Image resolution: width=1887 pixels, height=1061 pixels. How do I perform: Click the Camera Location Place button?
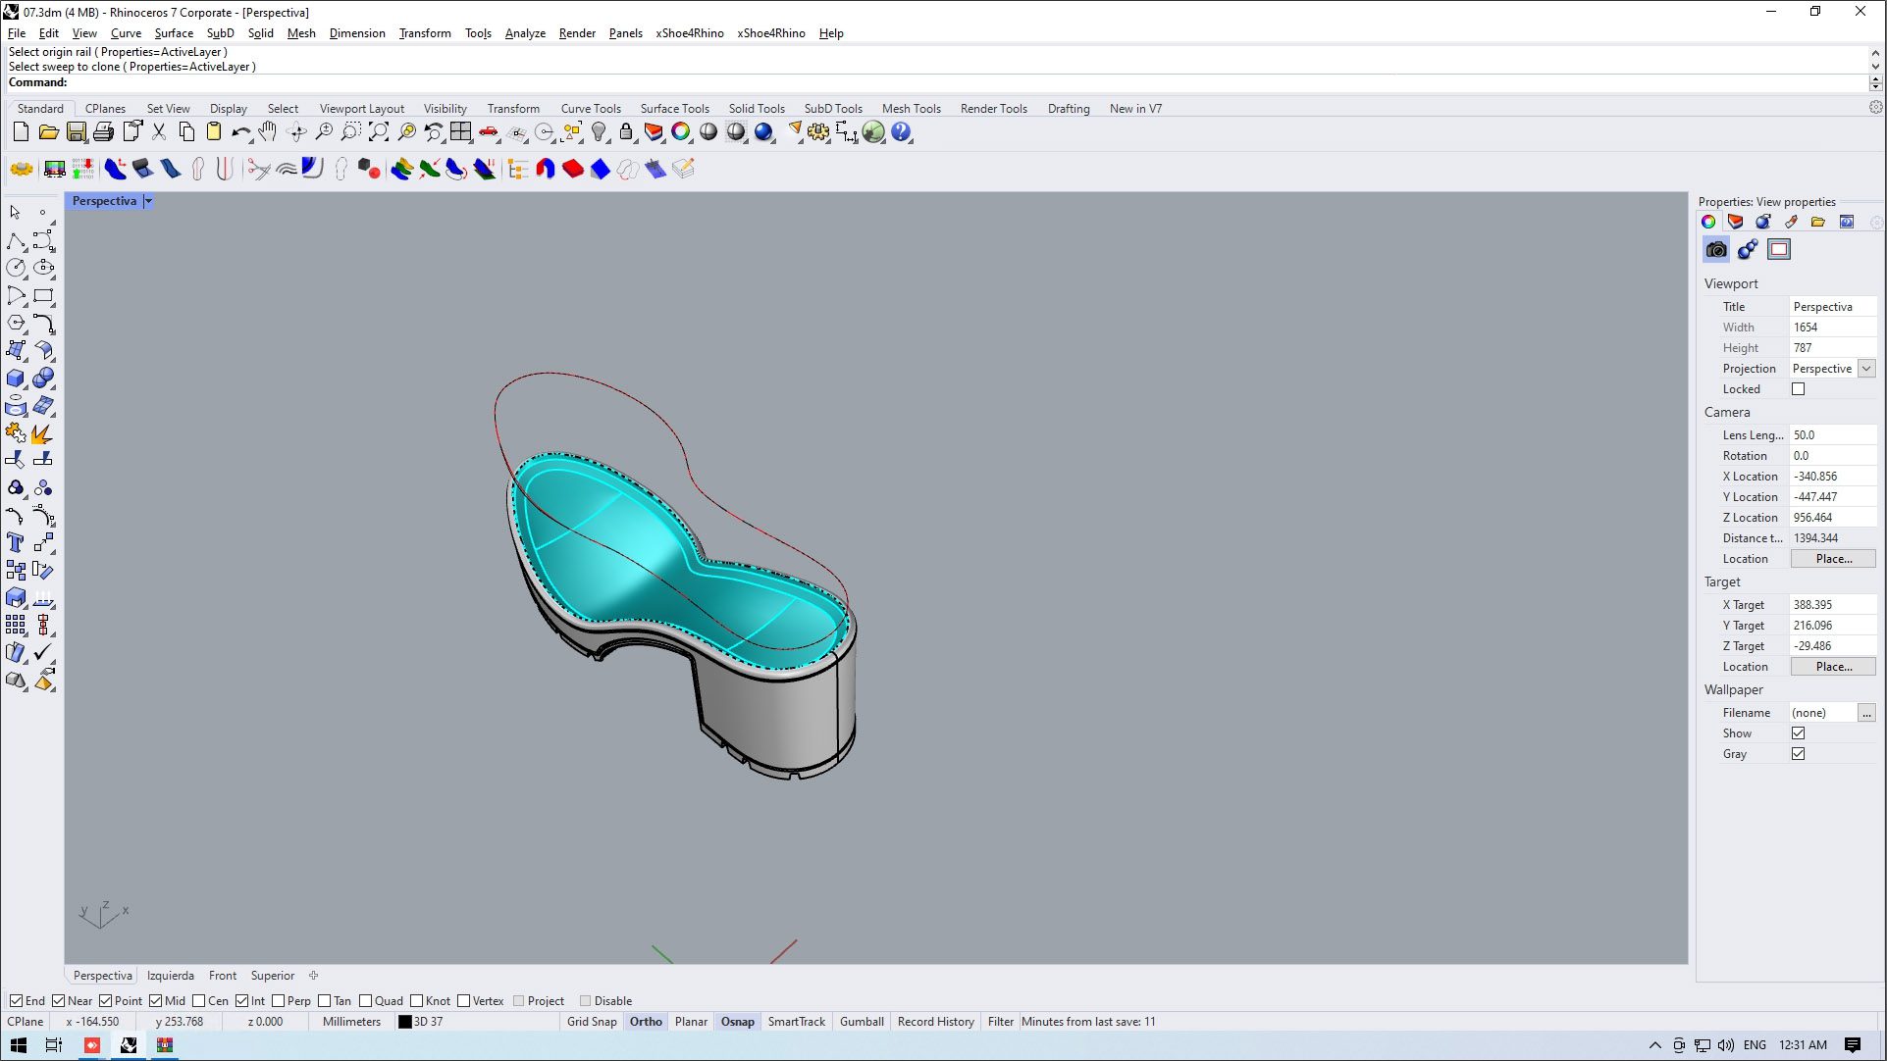pos(1832,559)
